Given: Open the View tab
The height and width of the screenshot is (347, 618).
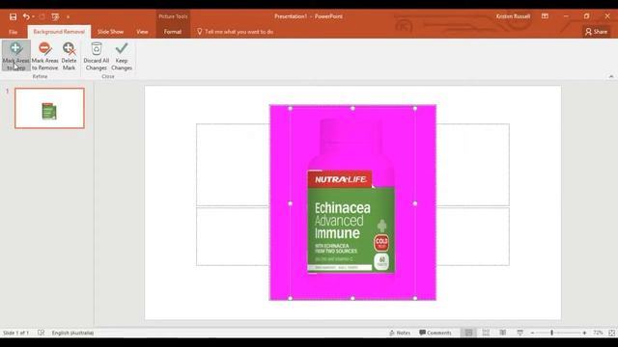Looking at the screenshot, I should point(142,32).
